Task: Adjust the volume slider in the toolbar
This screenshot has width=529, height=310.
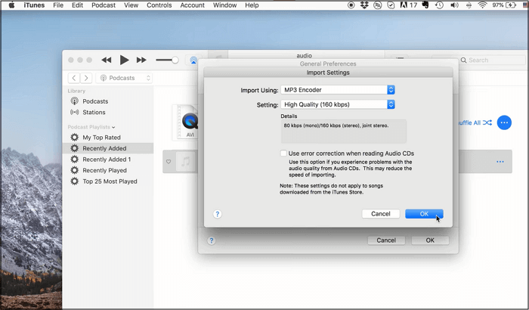Action: (167, 60)
